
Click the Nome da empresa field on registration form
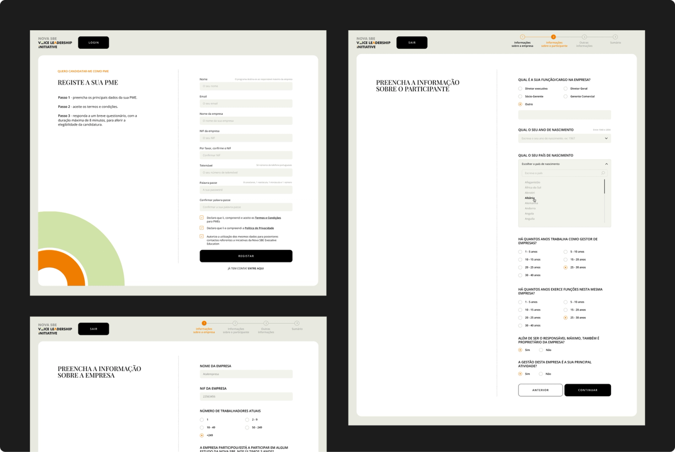pyautogui.click(x=246, y=121)
